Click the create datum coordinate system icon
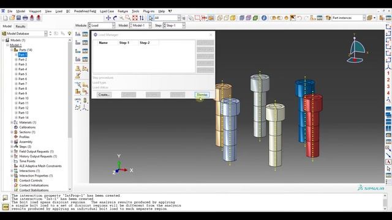Image resolution: width=392 pixels, height=220 pixels. 85,108
